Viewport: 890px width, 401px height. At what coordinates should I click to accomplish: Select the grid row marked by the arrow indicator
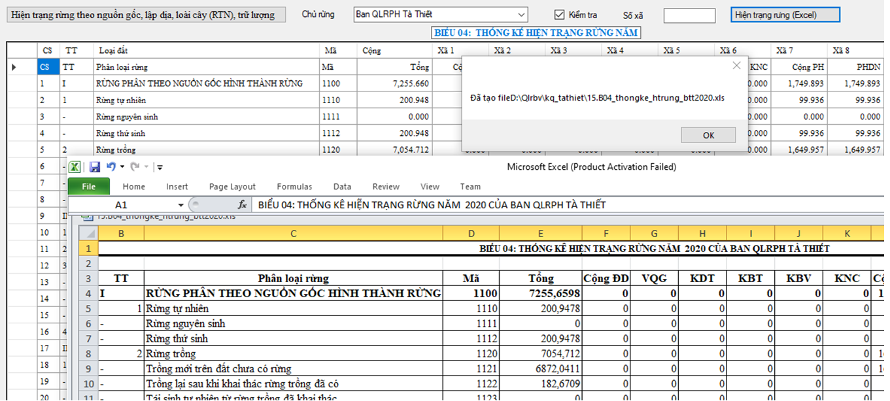point(22,67)
